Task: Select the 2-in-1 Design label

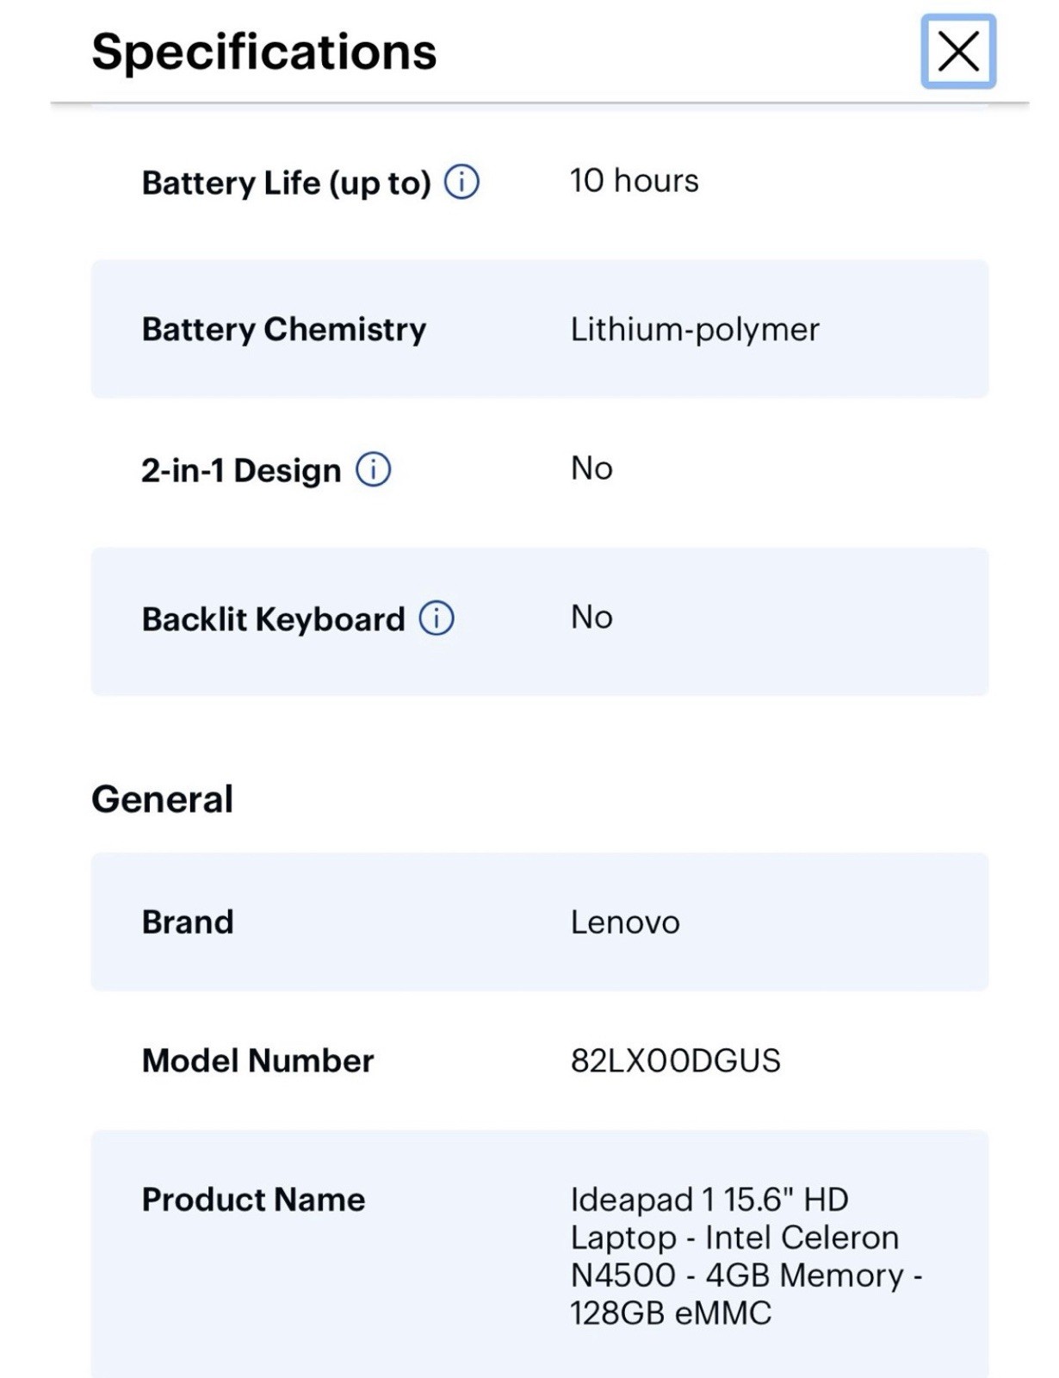Action: (241, 471)
